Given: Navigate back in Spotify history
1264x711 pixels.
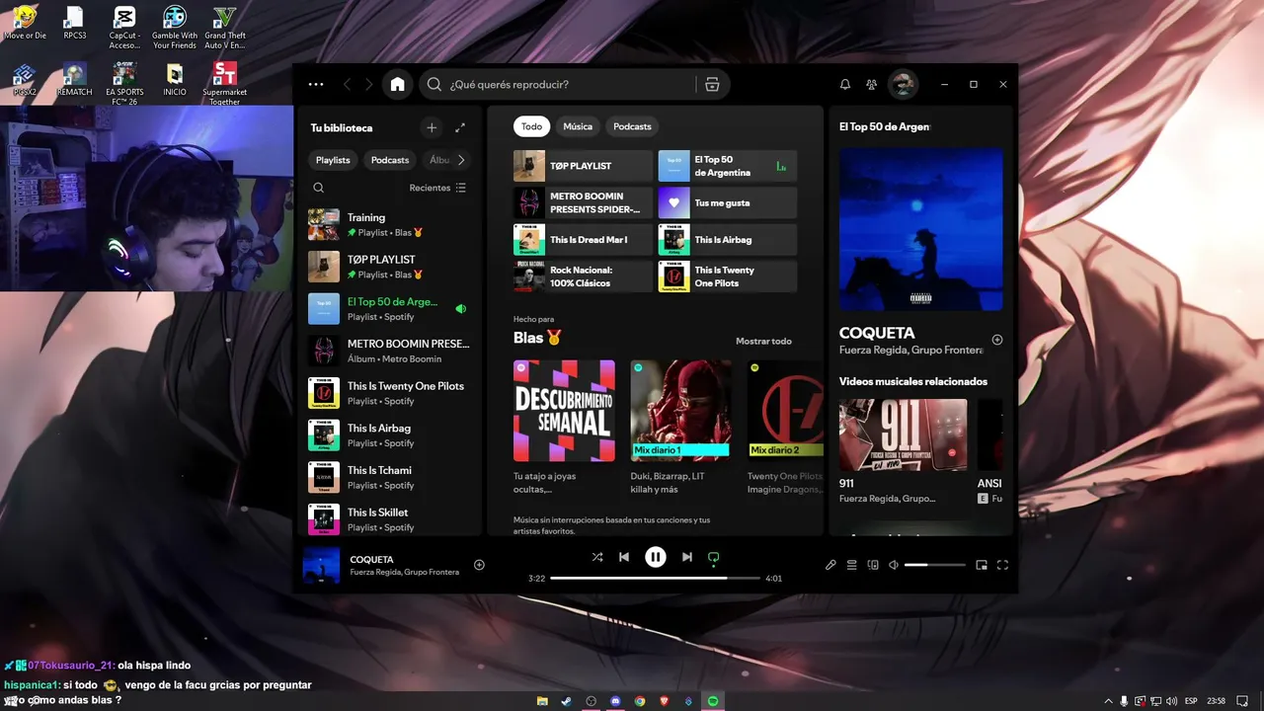Looking at the screenshot, I should 347,85.
